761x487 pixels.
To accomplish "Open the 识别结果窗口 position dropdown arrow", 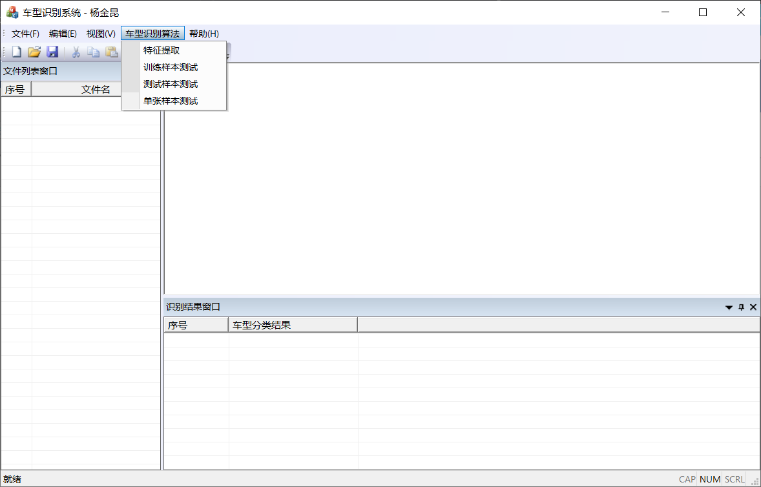I will click(729, 307).
